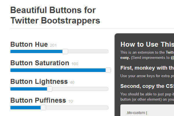Viewport: 174px width, 116px height.
Task: Click the Puffiness value 10
Action: tap(70, 101)
